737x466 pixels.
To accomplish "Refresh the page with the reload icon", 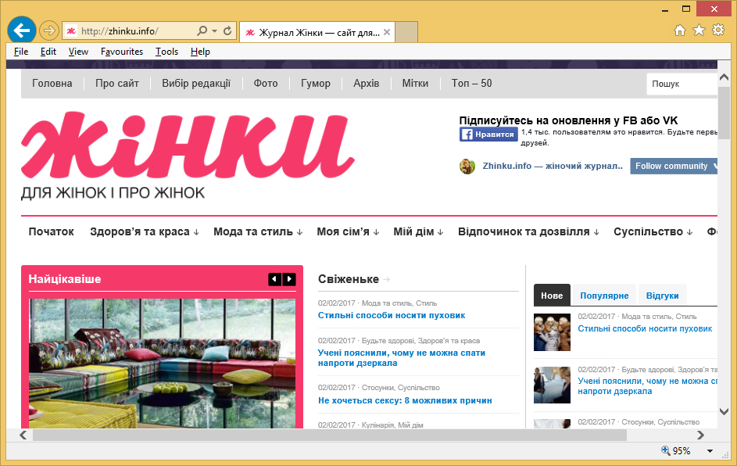I will point(227,31).
